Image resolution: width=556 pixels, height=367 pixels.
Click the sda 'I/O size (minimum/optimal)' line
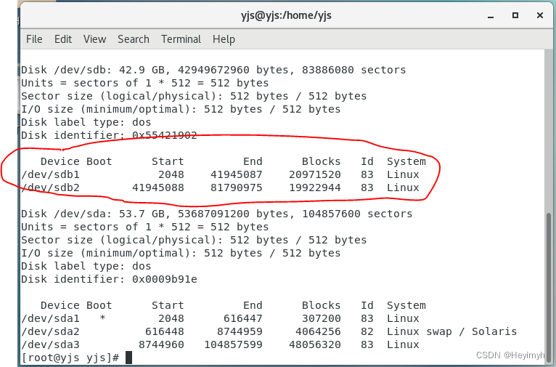click(x=181, y=253)
